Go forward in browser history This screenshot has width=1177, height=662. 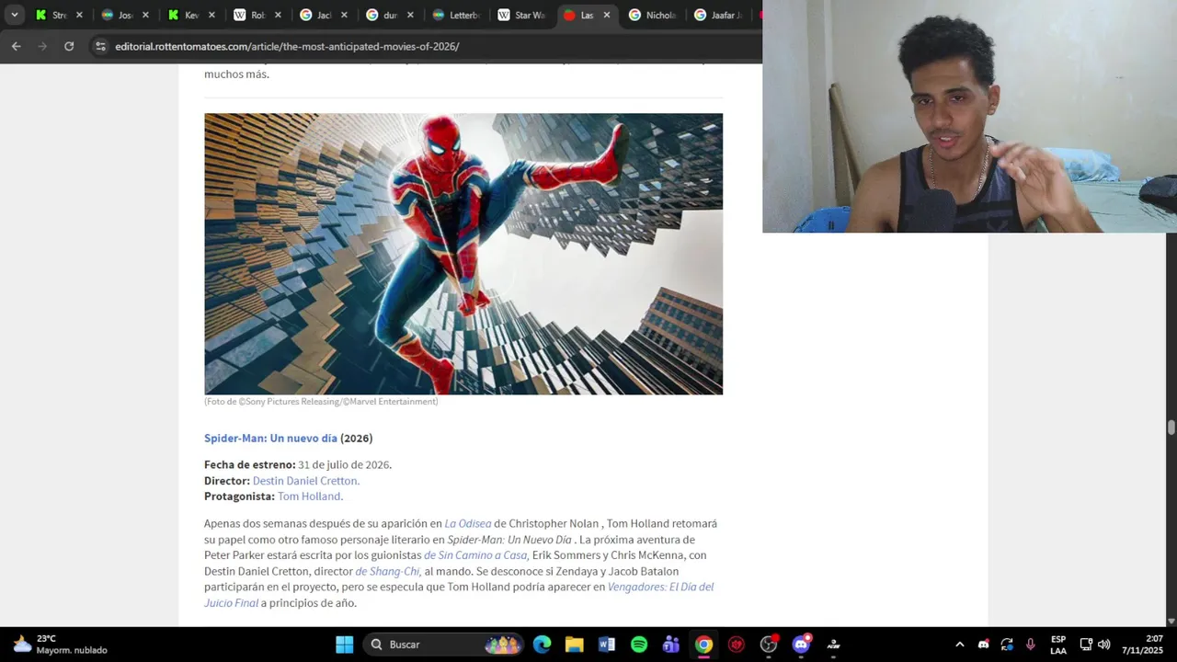42,46
